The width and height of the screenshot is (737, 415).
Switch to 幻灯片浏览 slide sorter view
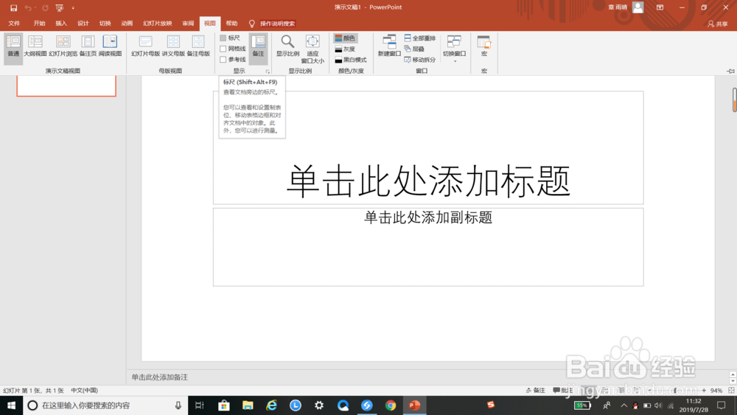(x=63, y=46)
